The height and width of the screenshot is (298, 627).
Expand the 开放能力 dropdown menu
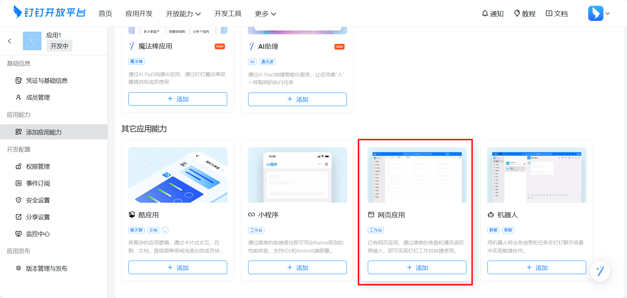pyautogui.click(x=183, y=13)
